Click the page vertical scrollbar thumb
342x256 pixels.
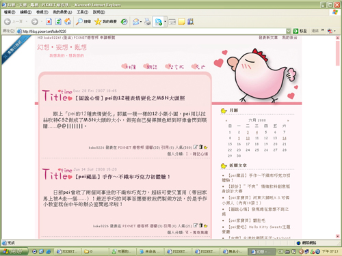338,53
